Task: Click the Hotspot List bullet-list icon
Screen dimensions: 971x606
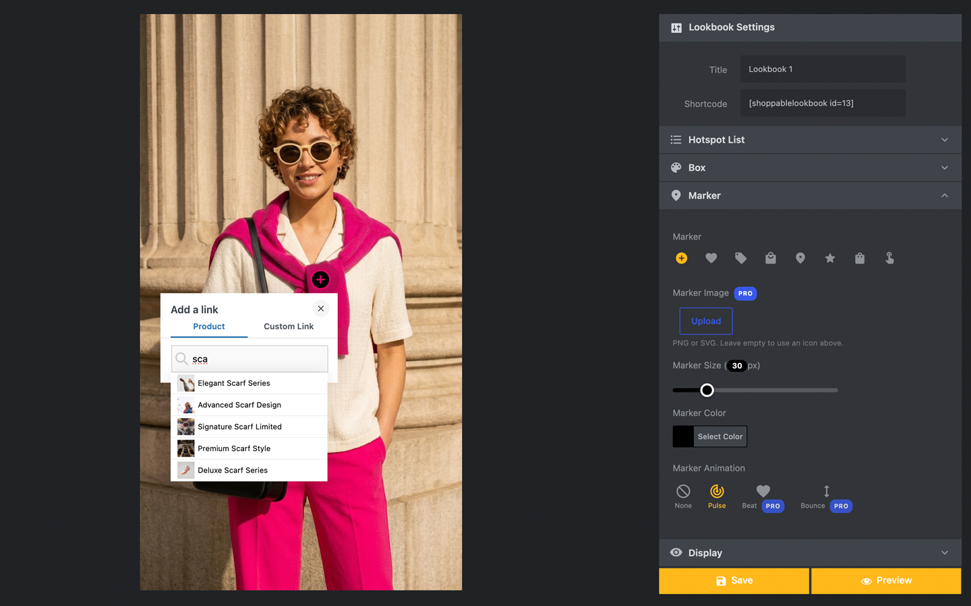Action: [x=676, y=140]
